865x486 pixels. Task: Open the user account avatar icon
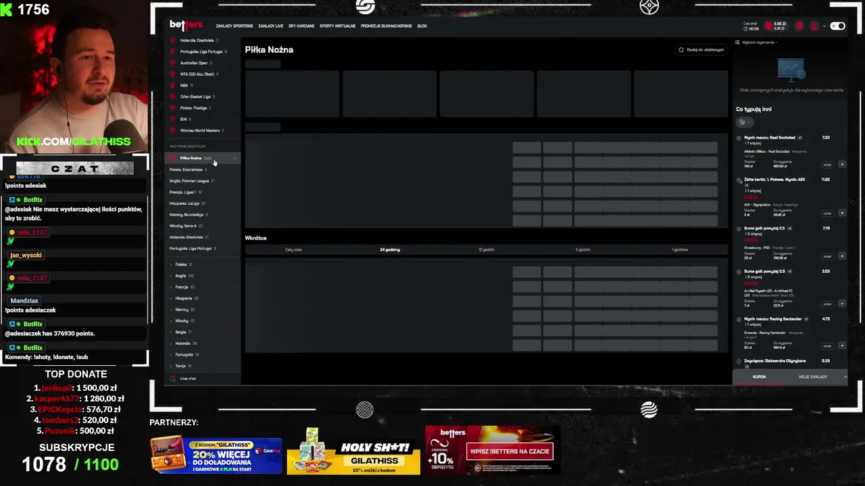pyautogui.click(x=814, y=26)
